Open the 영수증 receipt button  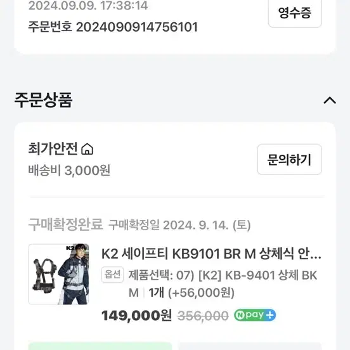295,12
